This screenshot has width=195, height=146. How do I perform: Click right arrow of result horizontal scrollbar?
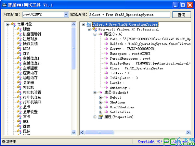(188, 132)
